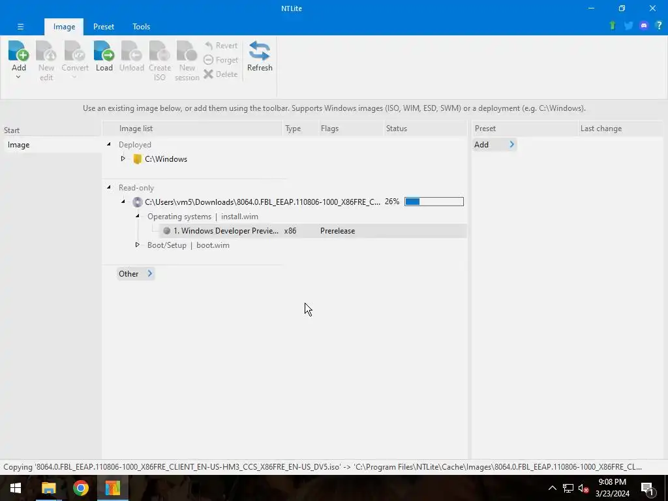The width and height of the screenshot is (668, 501).
Task: Click the ISO disc icon
Action: pyautogui.click(x=137, y=202)
